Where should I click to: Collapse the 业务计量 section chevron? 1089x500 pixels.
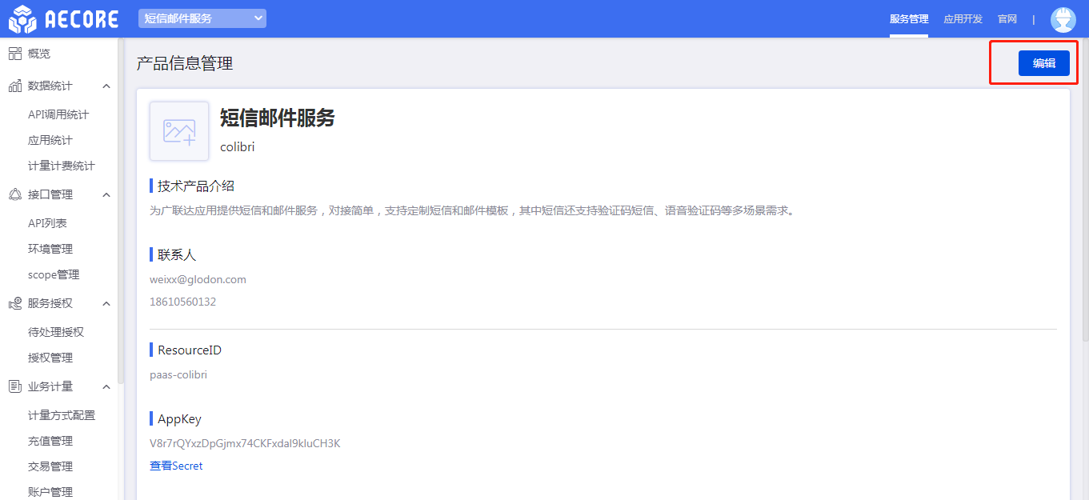coord(106,386)
